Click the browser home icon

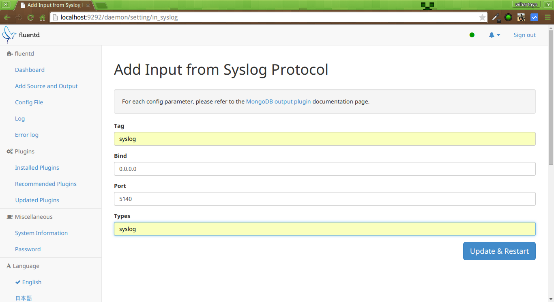click(42, 17)
